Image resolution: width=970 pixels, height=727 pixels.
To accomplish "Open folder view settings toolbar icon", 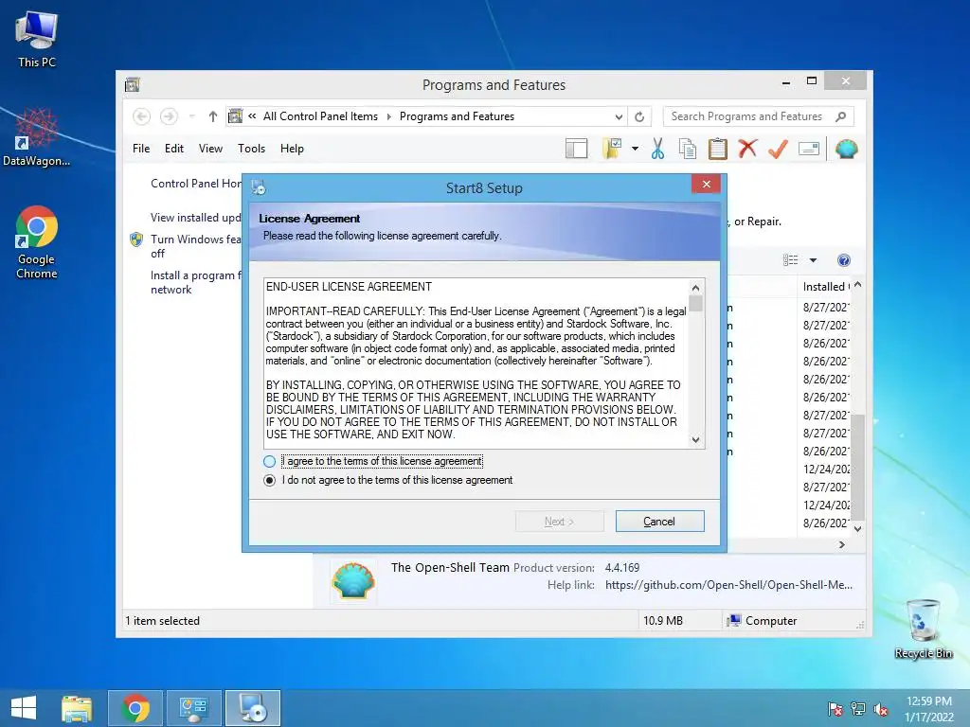I will [x=612, y=149].
